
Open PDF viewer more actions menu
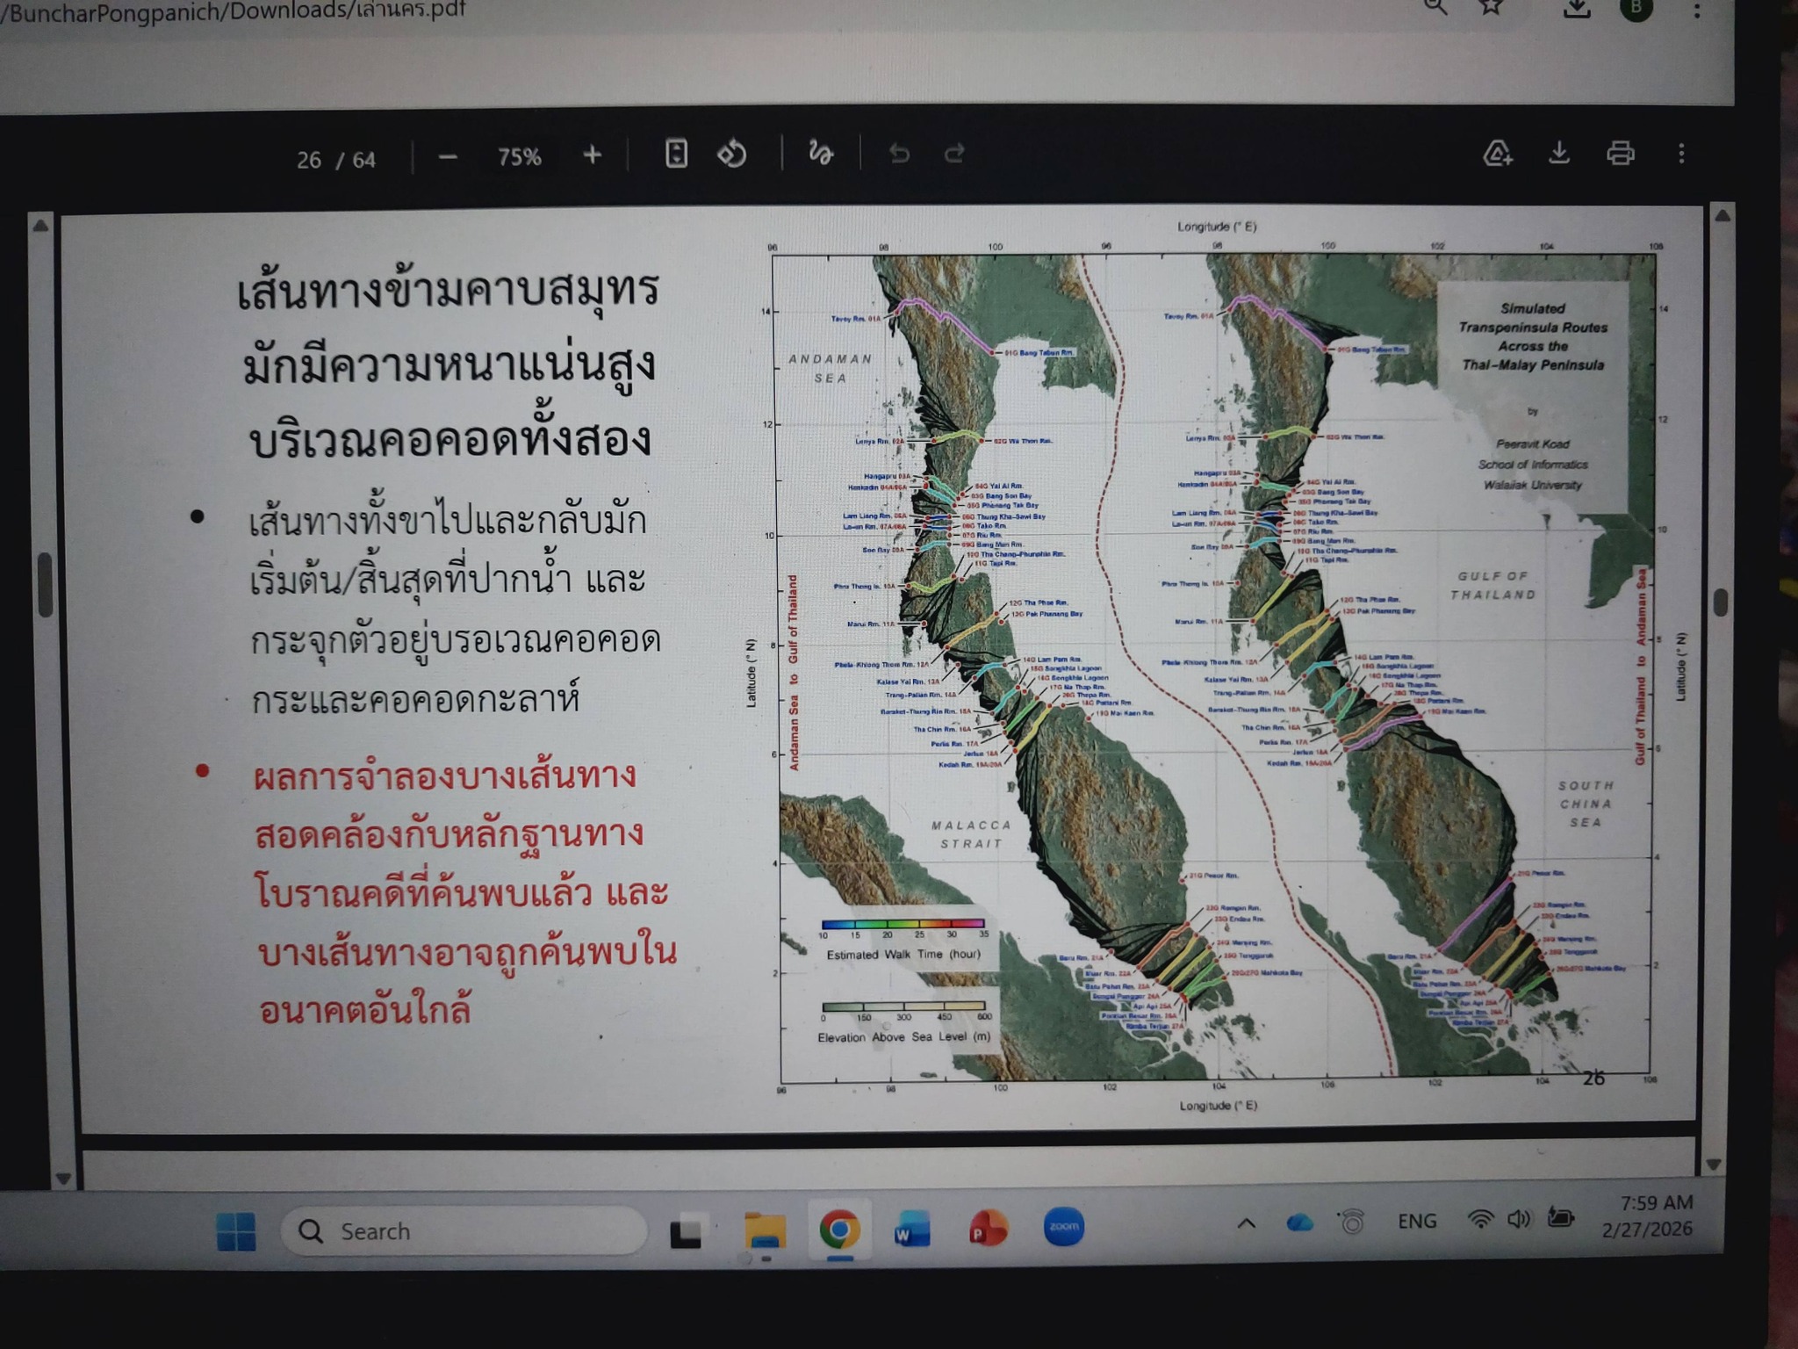[x=1681, y=154]
